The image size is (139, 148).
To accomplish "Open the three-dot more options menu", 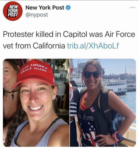I will (x=133, y=7).
